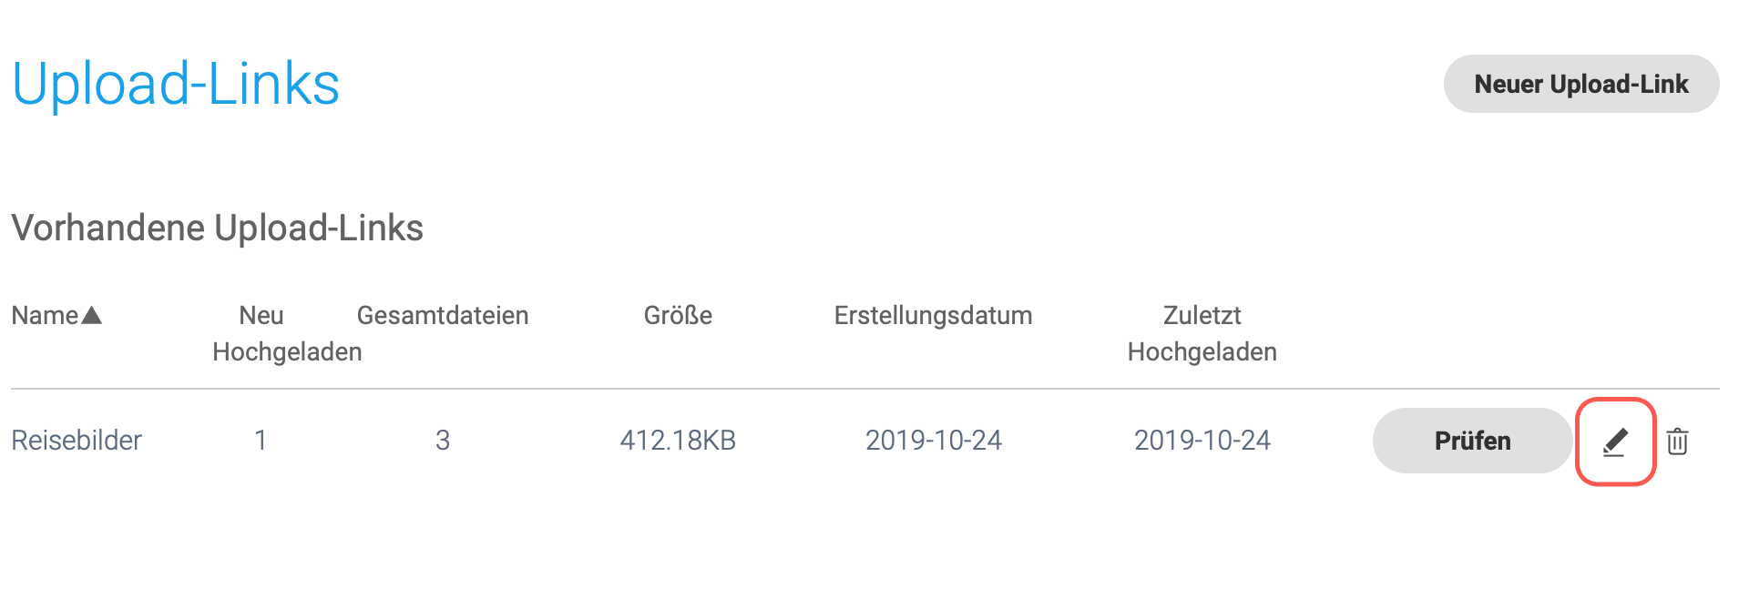
Task: Select the Gesamtdateien column header
Action: (443, 316)
